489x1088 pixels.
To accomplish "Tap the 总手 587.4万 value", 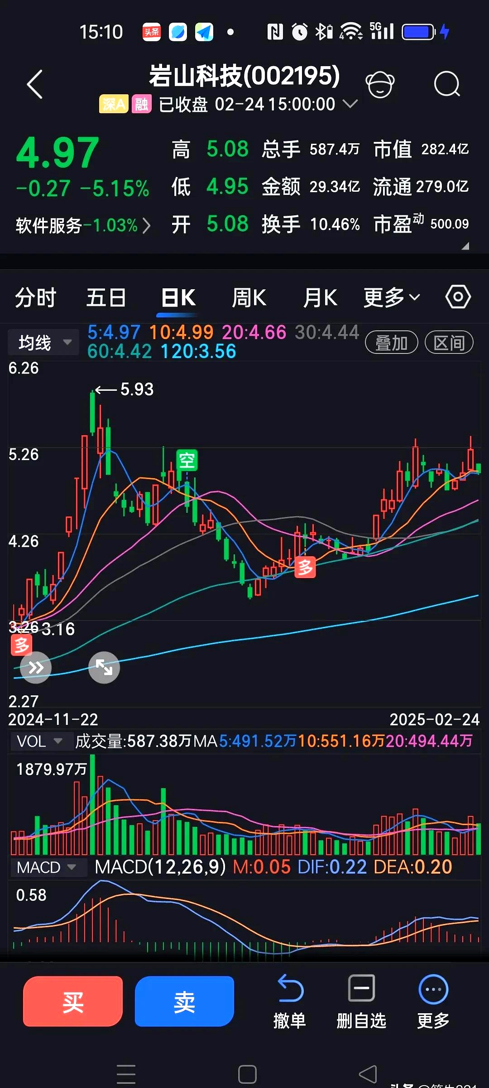I will (335, 149).
